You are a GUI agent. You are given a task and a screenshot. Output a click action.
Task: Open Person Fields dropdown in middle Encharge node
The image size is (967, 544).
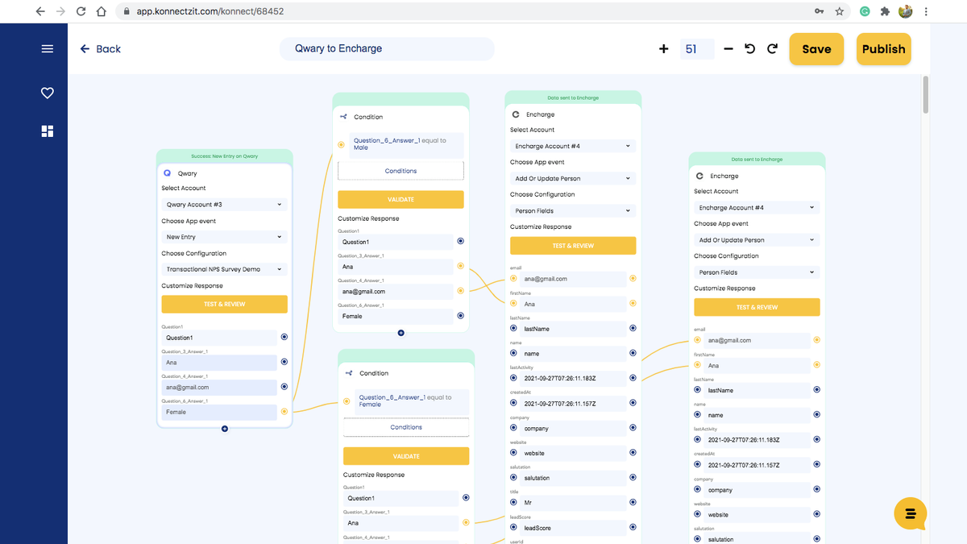(x=573, y=210)
